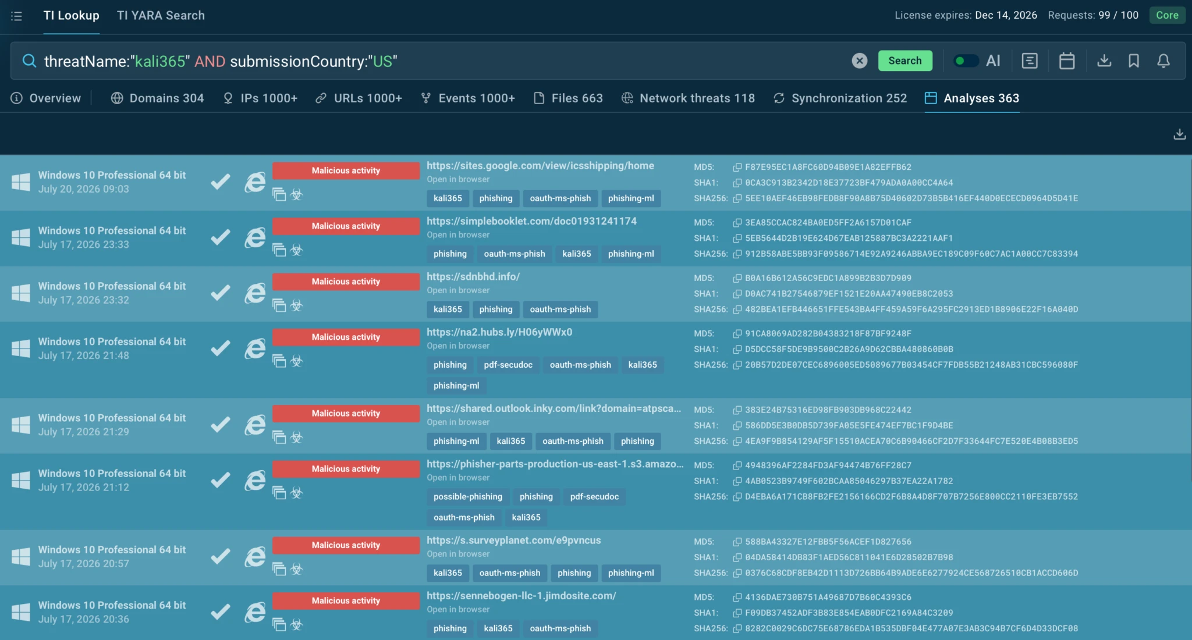The image size is (1192, 640).
Task: Open the IPs 1000+ tab
Action: pyautogui.click(x=260, y=98)
